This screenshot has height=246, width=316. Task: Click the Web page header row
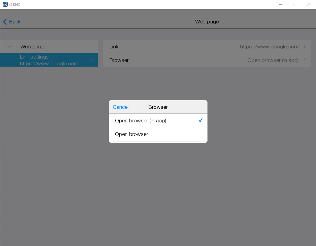click(32, 46)
